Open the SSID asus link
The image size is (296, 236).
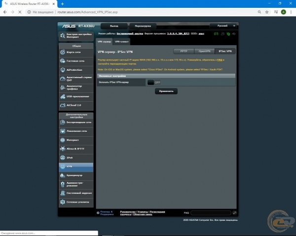(x=201, y=34)
